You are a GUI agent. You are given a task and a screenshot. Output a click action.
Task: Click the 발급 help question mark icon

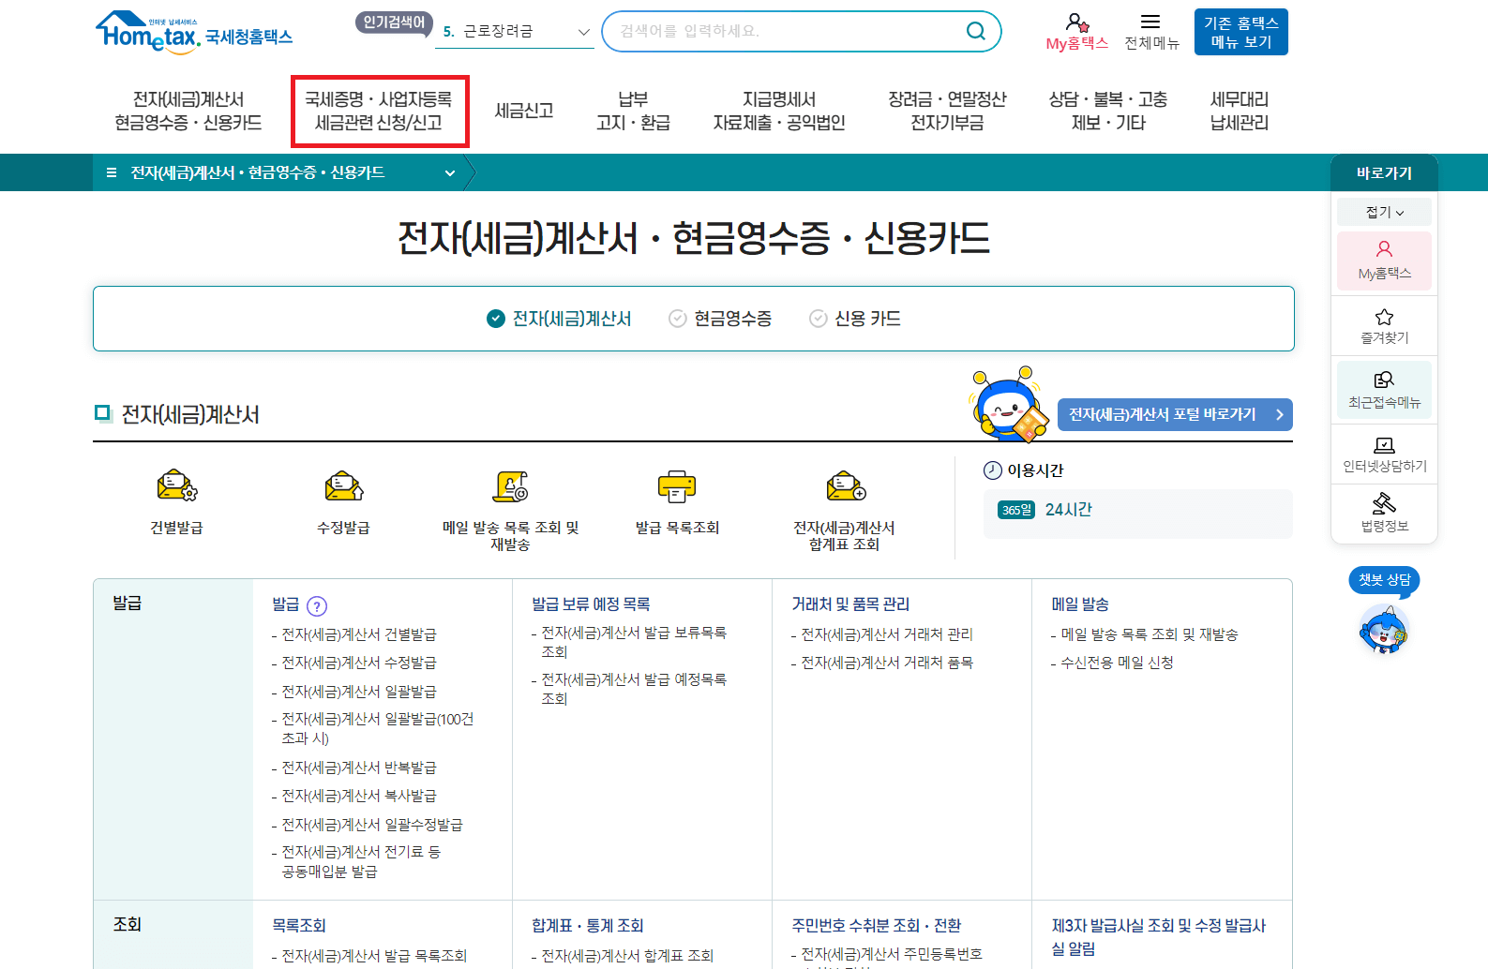point(317,606)
